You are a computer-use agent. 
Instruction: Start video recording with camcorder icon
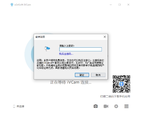pyautogui.click(x=106, y=106)
